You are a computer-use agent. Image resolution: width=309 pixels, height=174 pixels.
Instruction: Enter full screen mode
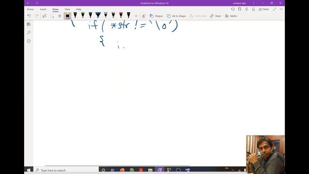[275, 9]
